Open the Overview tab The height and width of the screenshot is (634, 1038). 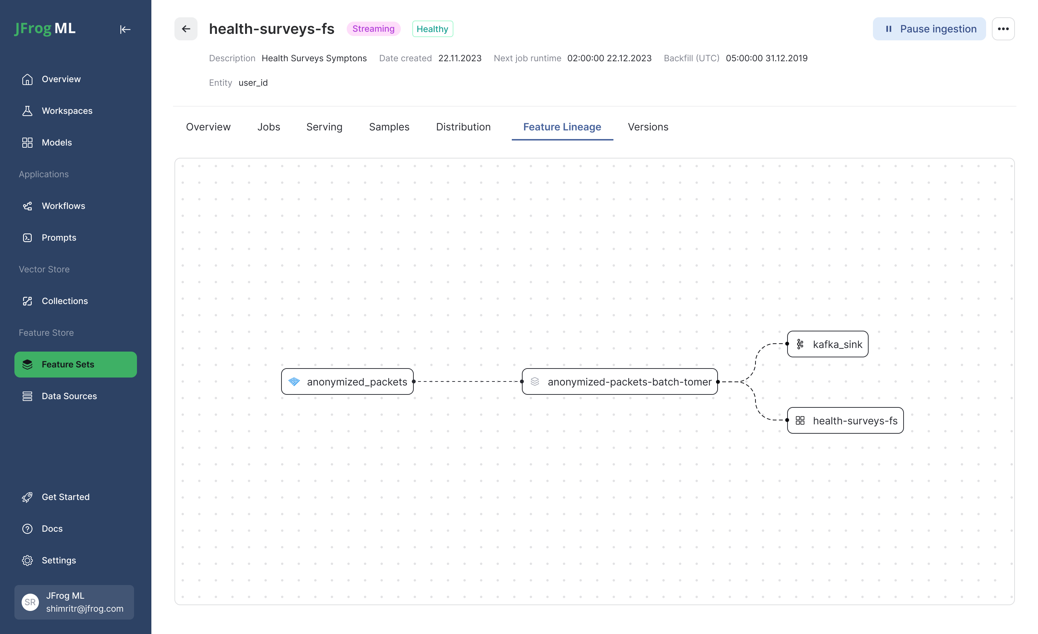(208, 127)
